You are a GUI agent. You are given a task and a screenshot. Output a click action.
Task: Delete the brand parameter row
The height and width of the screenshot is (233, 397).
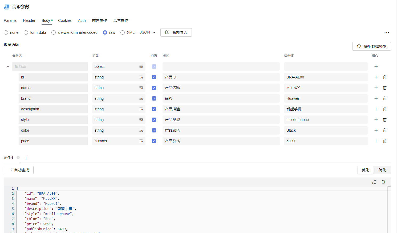[x=384, y=98]
